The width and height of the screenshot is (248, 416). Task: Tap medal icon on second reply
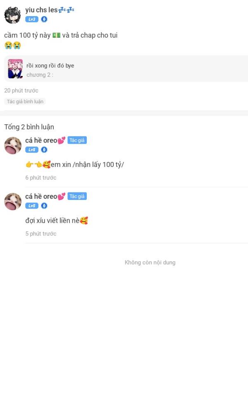[x=44, y=206]
